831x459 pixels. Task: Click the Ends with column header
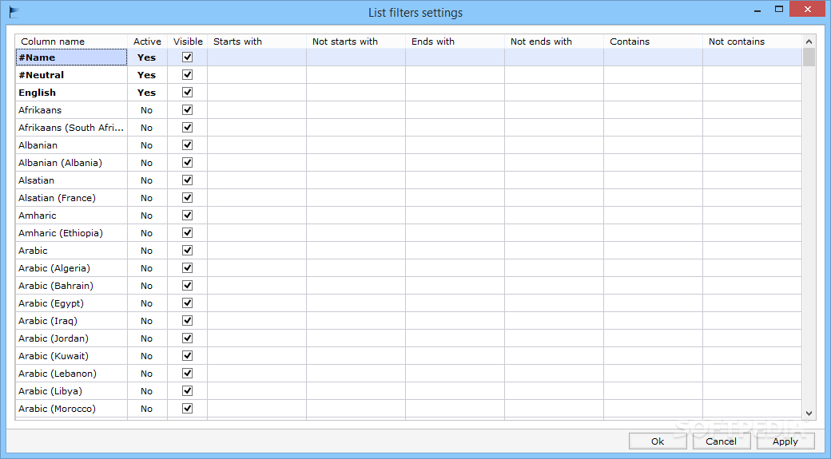click(455, 42)
